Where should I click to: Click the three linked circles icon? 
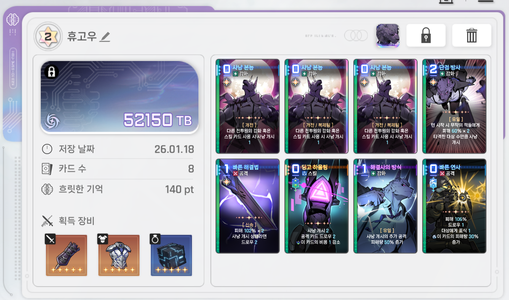coord(356,35)
